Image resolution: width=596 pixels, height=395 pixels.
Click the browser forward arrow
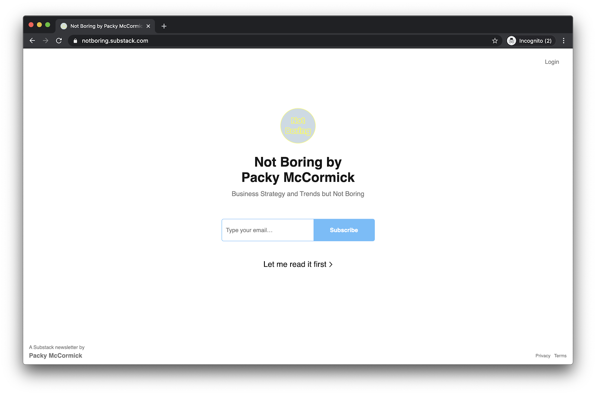pos(45,41)
